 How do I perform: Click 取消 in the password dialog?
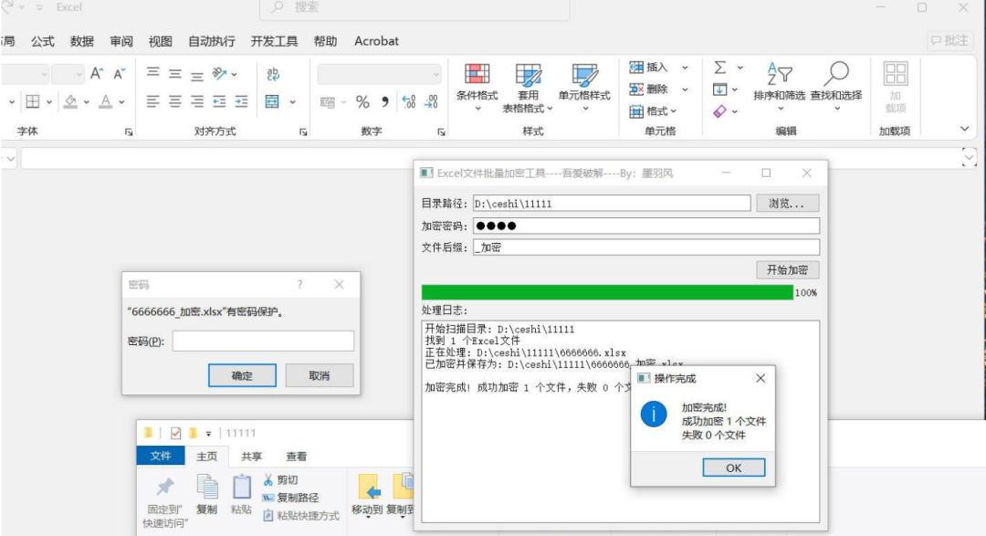point(320,375)
